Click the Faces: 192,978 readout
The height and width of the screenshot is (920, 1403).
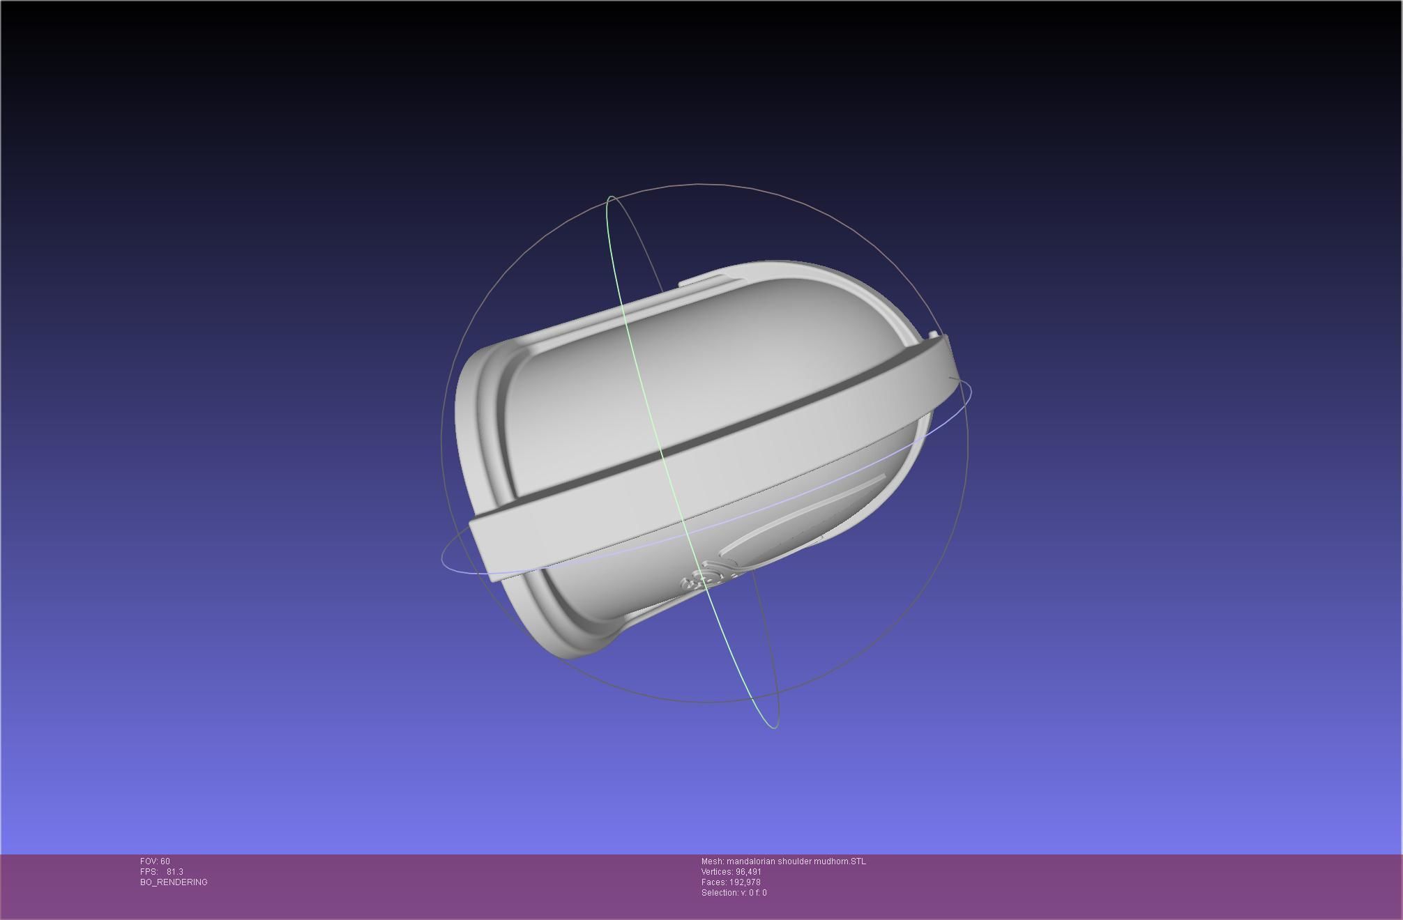pos(731,882)
